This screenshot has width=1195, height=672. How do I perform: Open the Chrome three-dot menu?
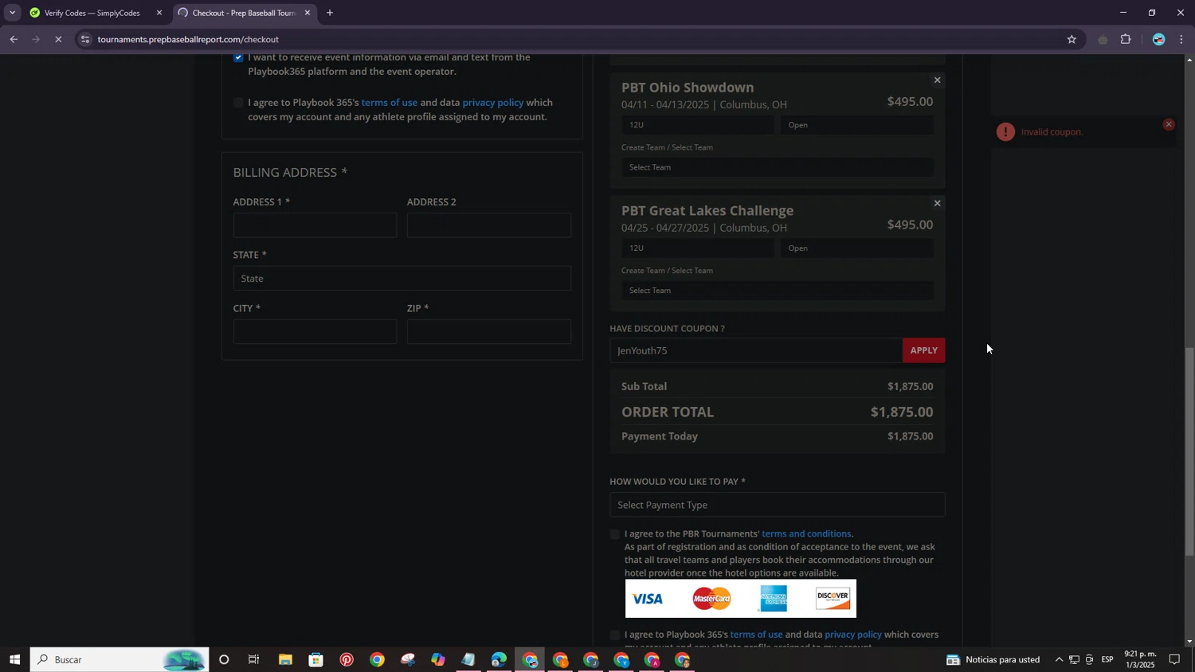pos(1181,39)
